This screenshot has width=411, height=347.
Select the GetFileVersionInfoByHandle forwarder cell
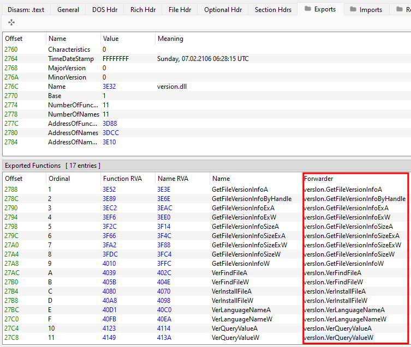click(x=355, y=199)
